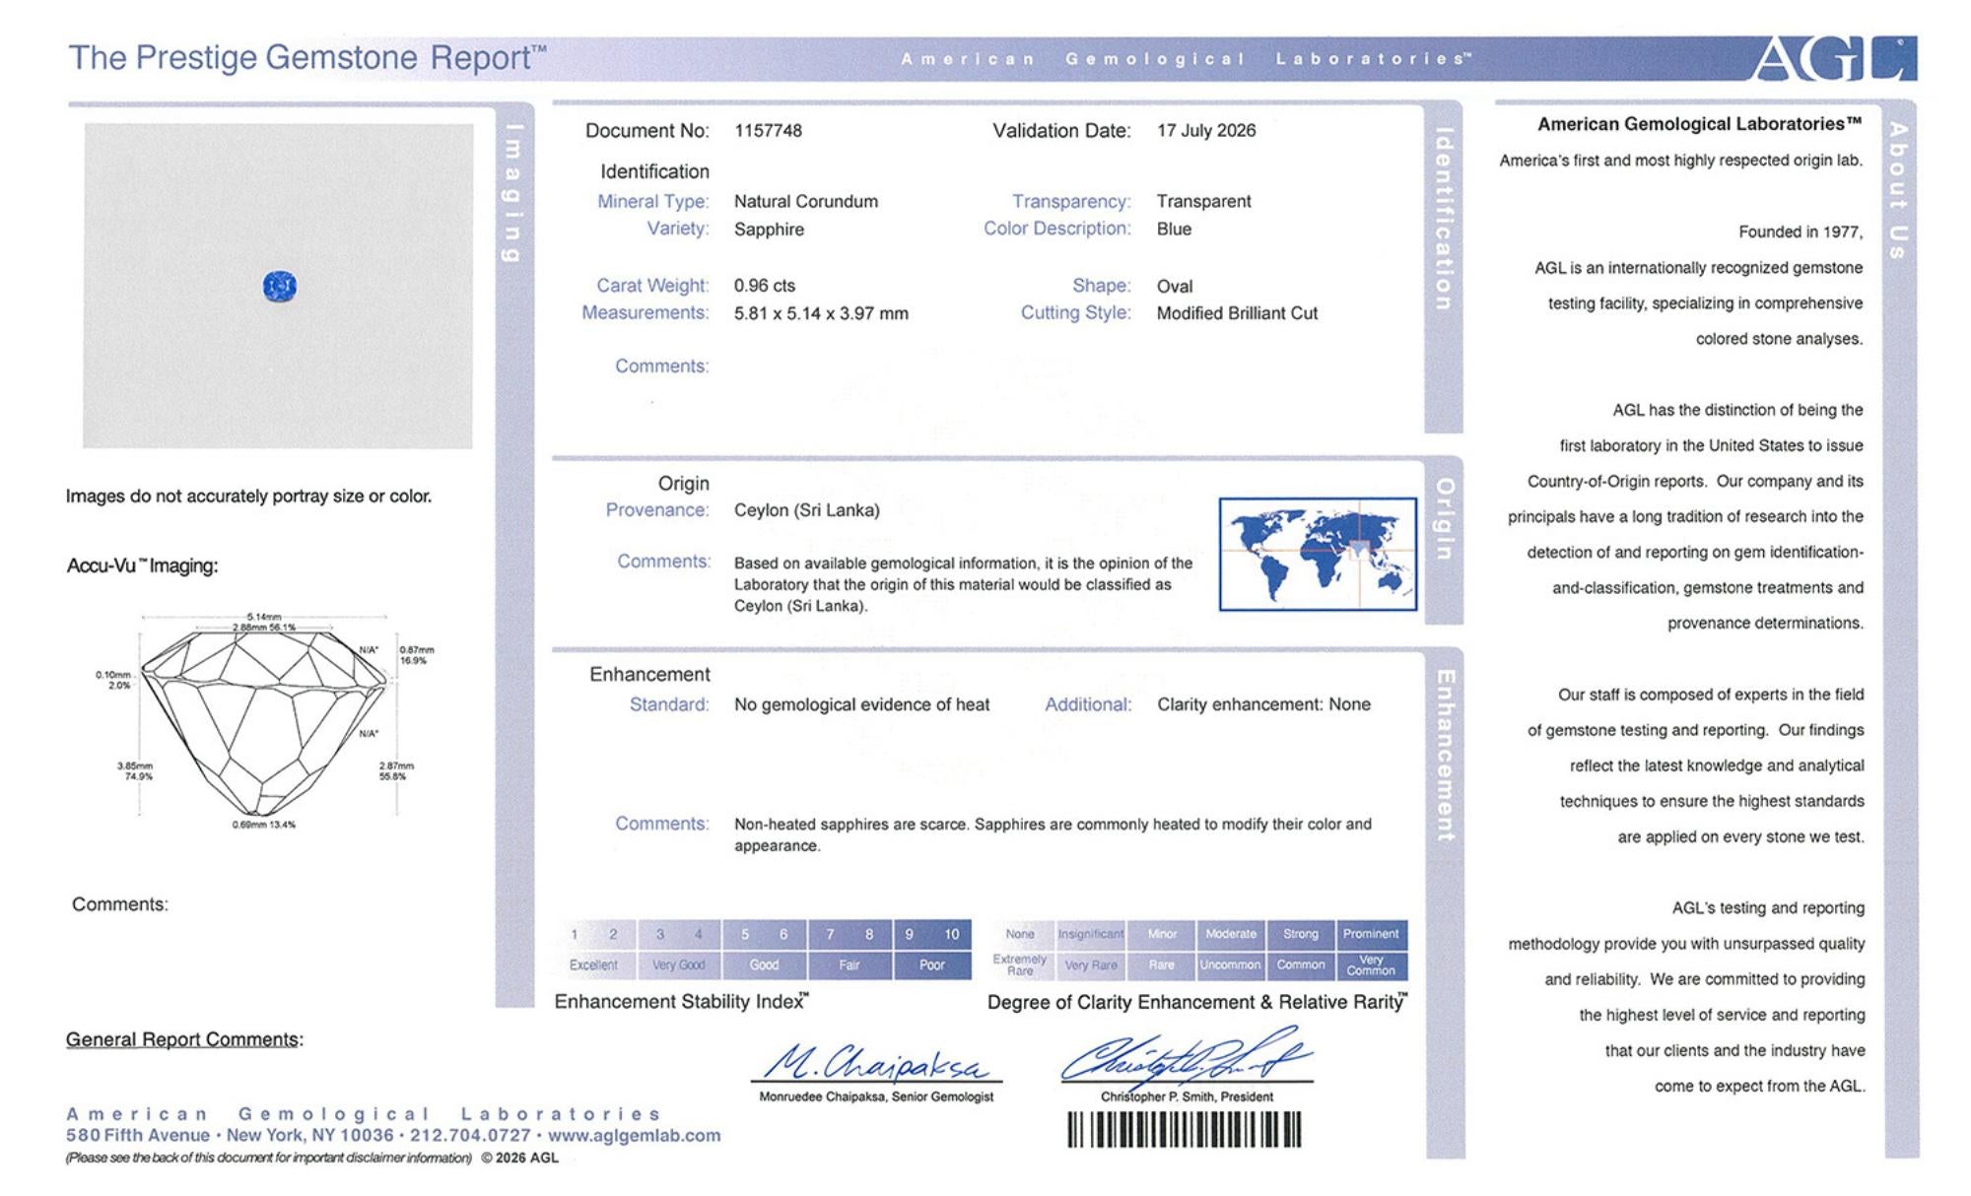This screenshot has width=1971, height=1196.
Task: Click the 'Carat Weight:' field label
Action: coord(652,286)
